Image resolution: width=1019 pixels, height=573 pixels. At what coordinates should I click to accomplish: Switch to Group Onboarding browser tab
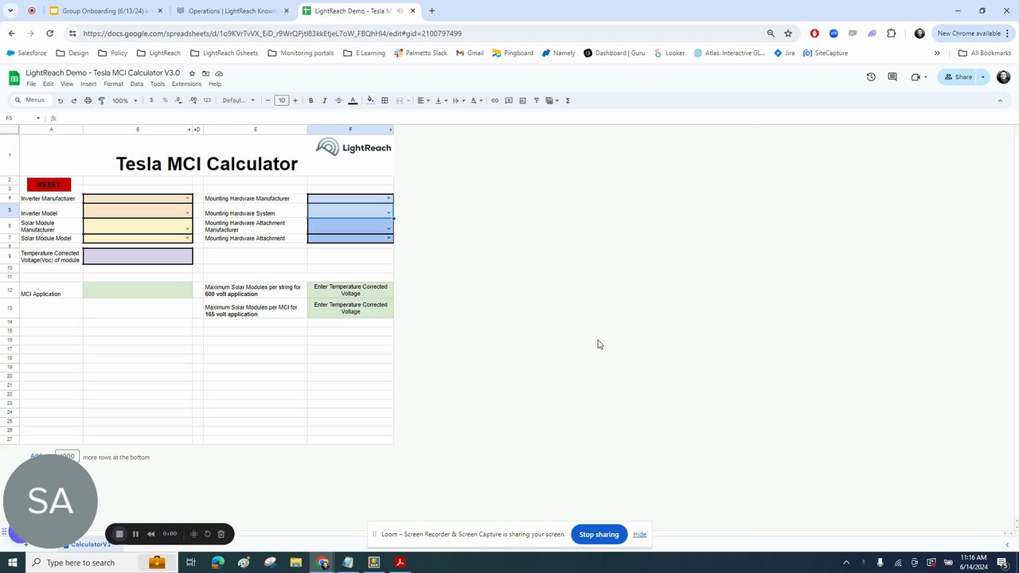[106, 11]
